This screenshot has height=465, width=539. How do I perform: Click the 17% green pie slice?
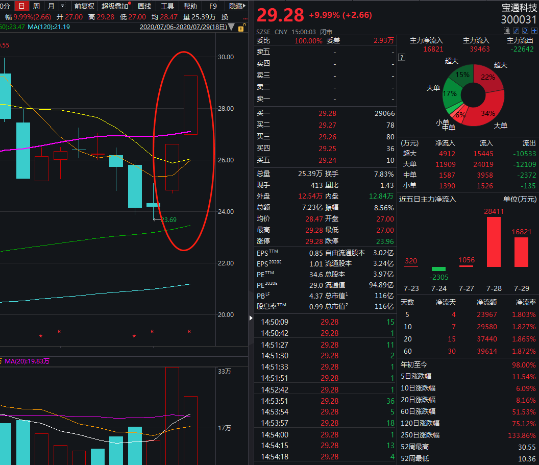[450, 94]
